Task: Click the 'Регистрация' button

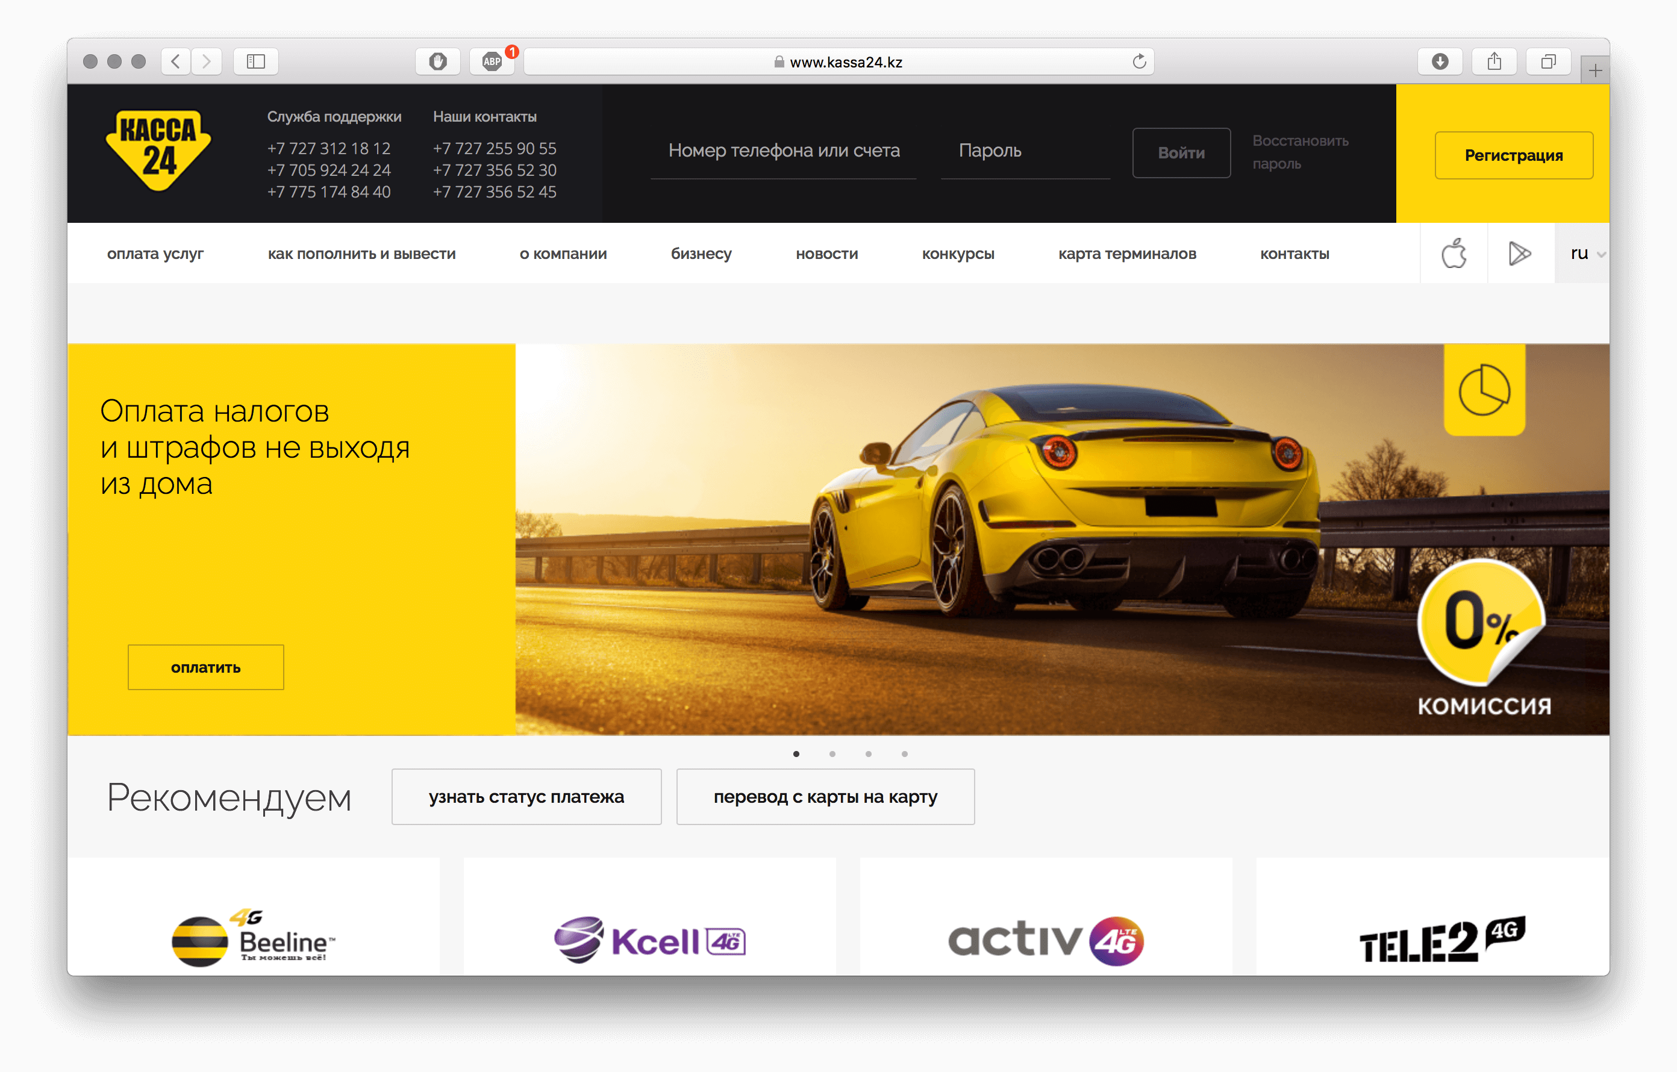Action: pyautogui.click(x=1513, y=155)
